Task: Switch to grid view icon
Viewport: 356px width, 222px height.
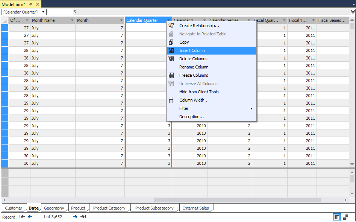Action: (337, 217)
